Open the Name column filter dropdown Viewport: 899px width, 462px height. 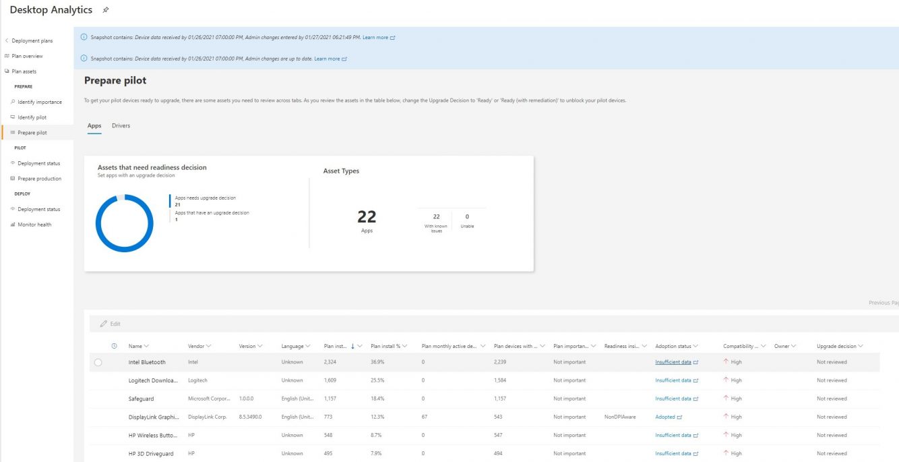pyautogui.click(x=146, y=345)
